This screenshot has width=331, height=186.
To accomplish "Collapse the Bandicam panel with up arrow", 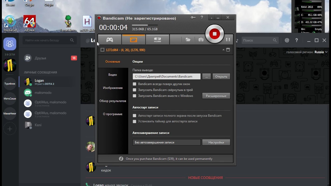I will point(223,50).
